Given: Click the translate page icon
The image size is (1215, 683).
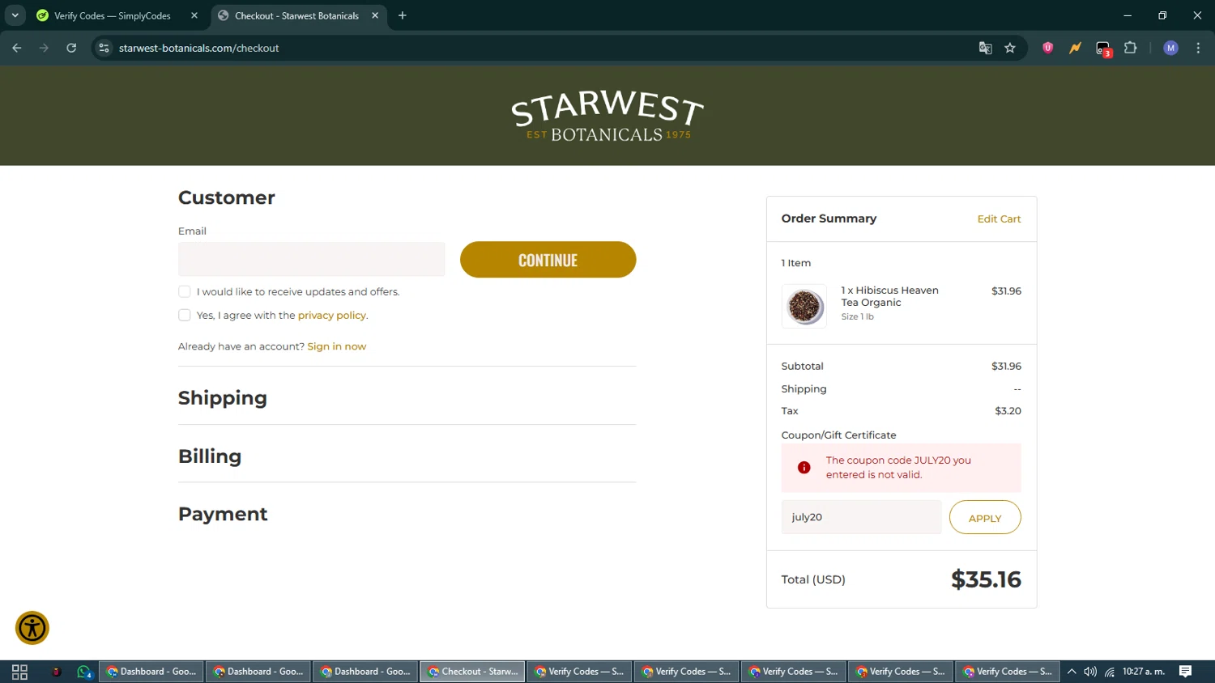Looking at the screenshot, I should [x=985, y=48].
